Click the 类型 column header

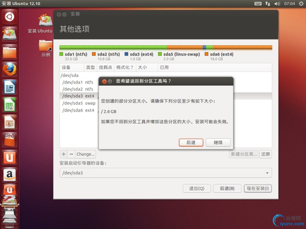coord(91,68)
